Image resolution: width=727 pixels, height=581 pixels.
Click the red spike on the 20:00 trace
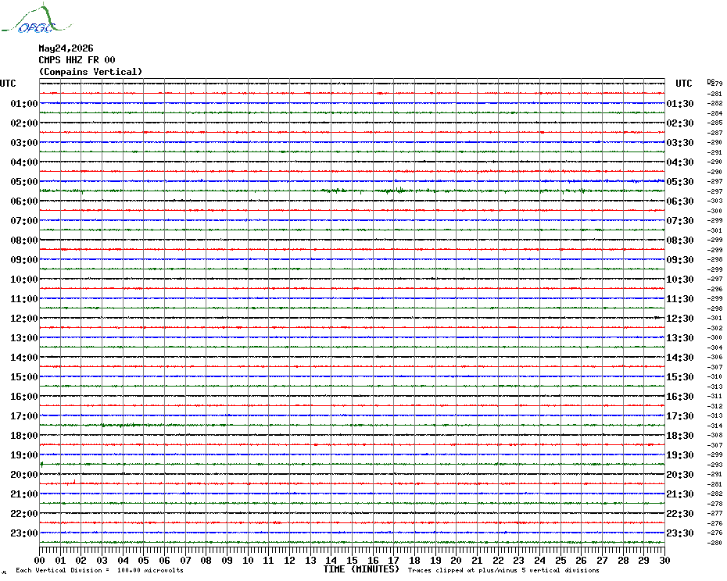click(74, 483)
